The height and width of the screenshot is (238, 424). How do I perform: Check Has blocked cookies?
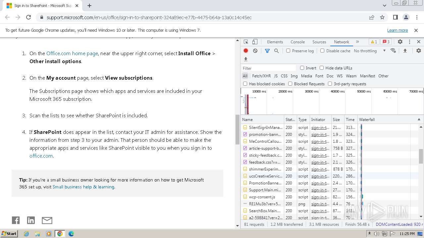pos(245,84)
